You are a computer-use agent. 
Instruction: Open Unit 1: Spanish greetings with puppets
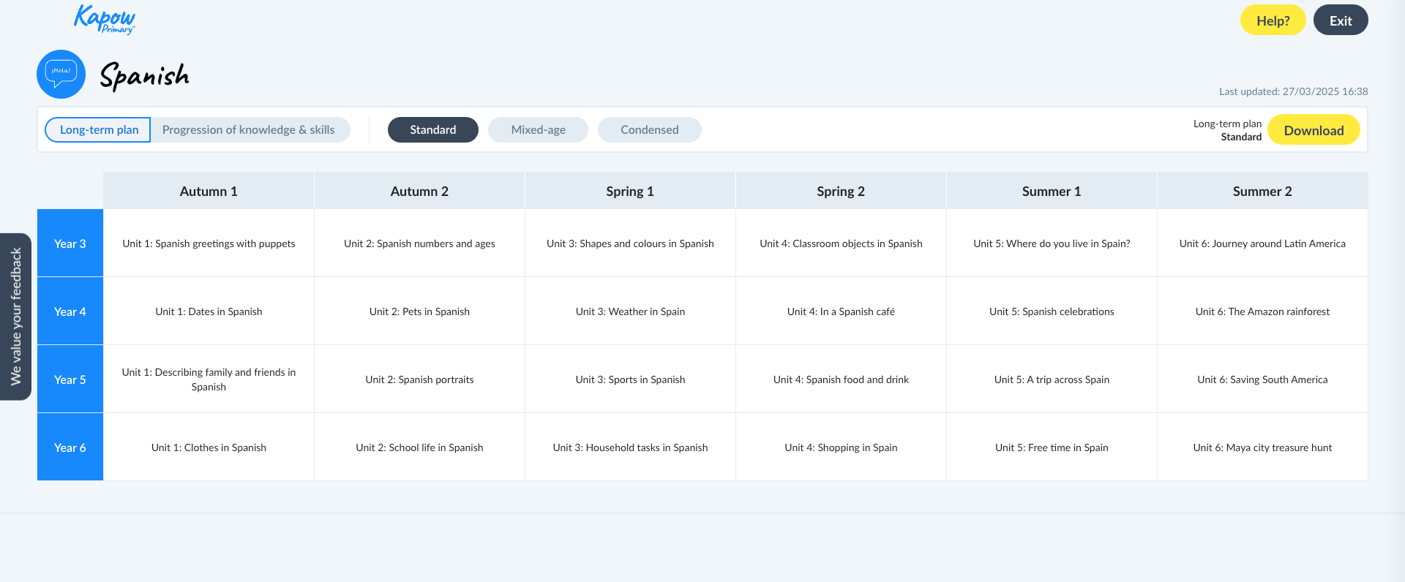[209, 243]
